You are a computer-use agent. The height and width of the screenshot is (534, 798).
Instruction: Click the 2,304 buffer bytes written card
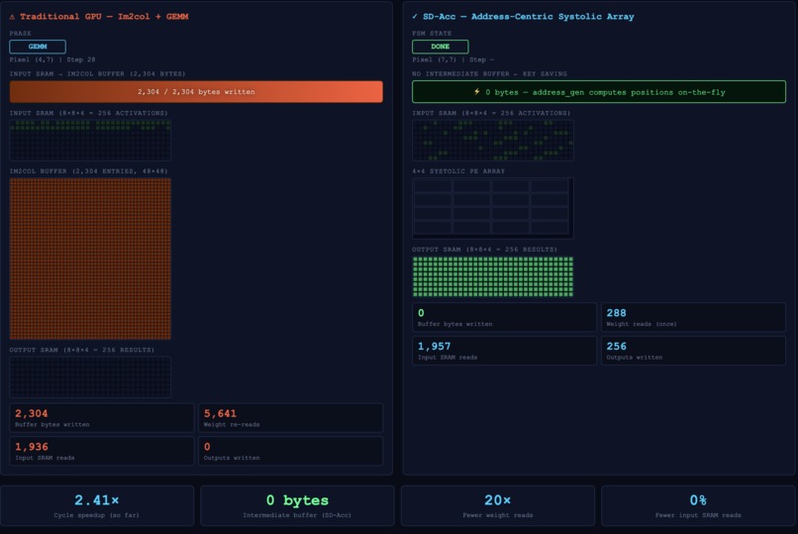click(x=102, y=418)
